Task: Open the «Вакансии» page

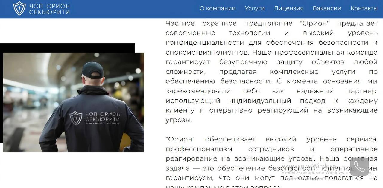Action: (x=327, y=8)
